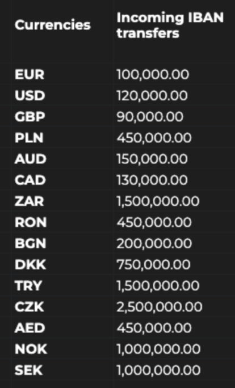Click the CZK limit value 2,500,000.00
The height and width of the screenshot is (388, 235).
[160, 307]
